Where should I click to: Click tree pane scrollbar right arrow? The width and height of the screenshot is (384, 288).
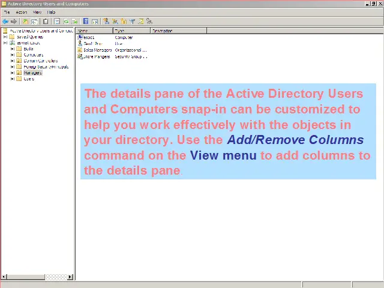[x=70, y=277]
